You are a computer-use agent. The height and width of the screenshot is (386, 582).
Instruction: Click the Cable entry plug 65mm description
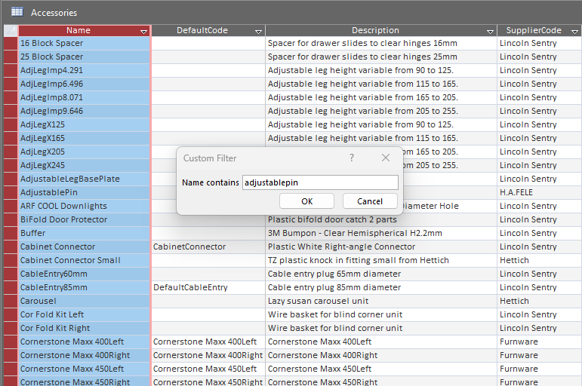[381, 274]
